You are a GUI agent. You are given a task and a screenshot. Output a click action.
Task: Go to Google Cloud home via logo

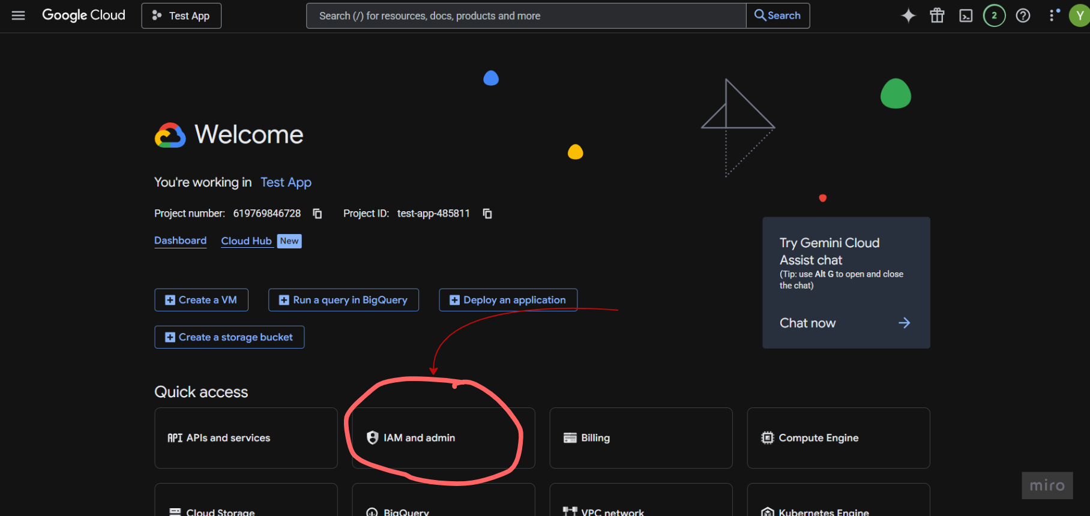pos(83,15)
